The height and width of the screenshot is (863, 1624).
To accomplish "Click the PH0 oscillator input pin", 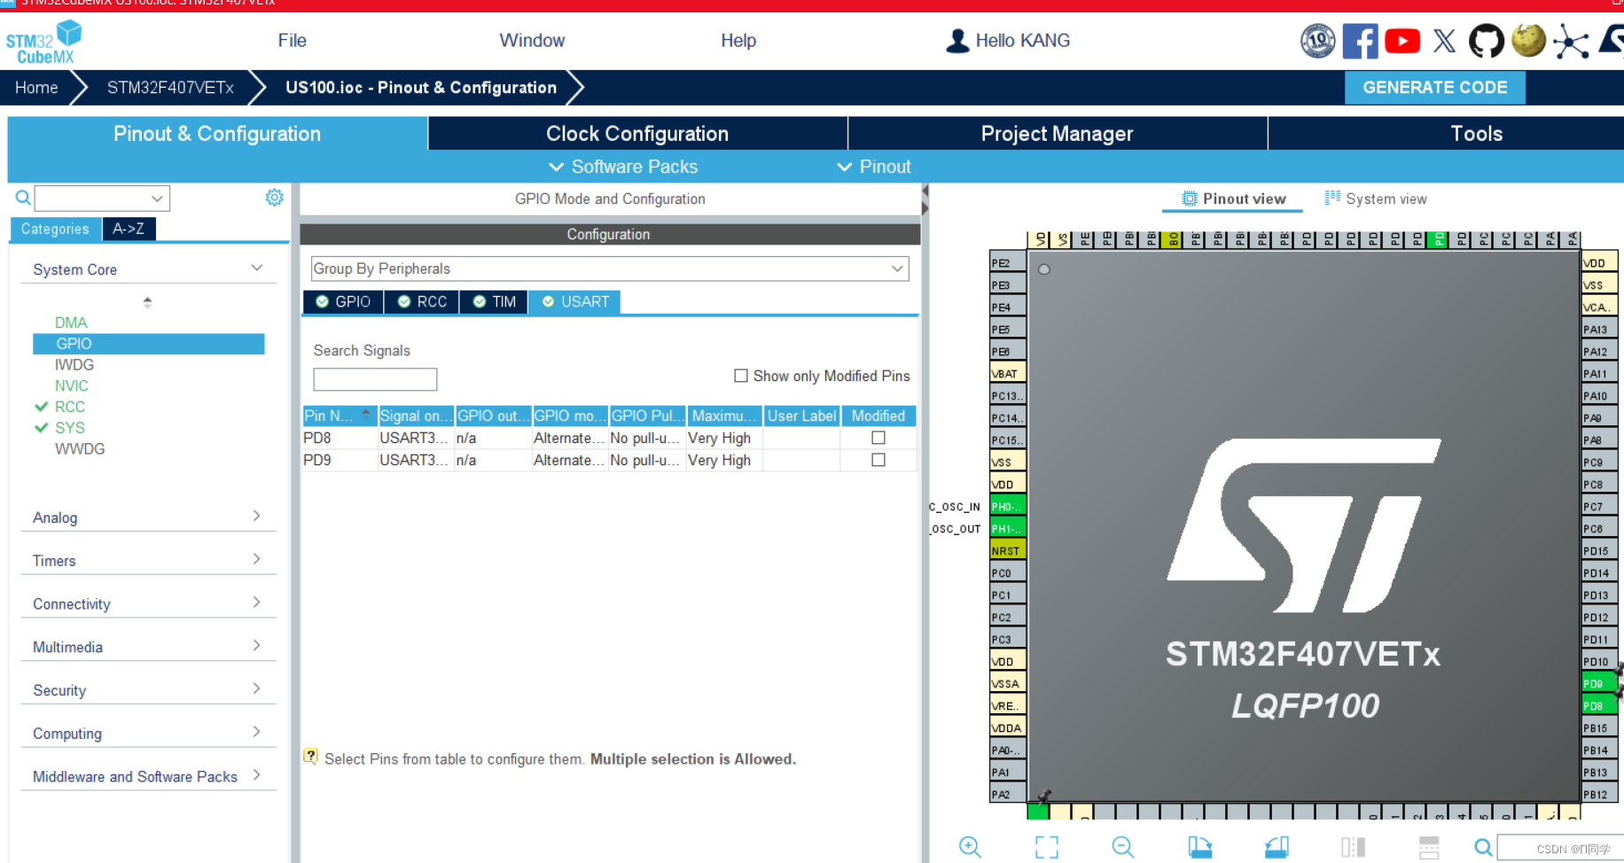I will [1007, 506].
